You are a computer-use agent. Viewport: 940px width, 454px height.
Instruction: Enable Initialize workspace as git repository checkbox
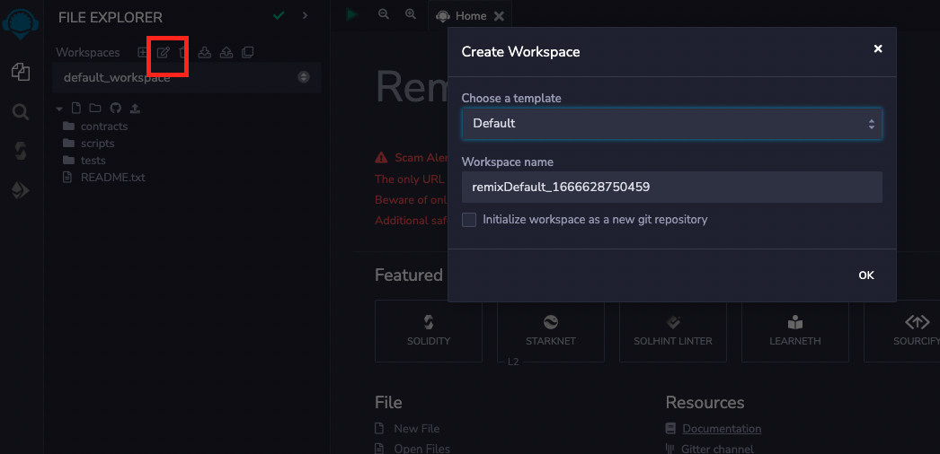469,220
